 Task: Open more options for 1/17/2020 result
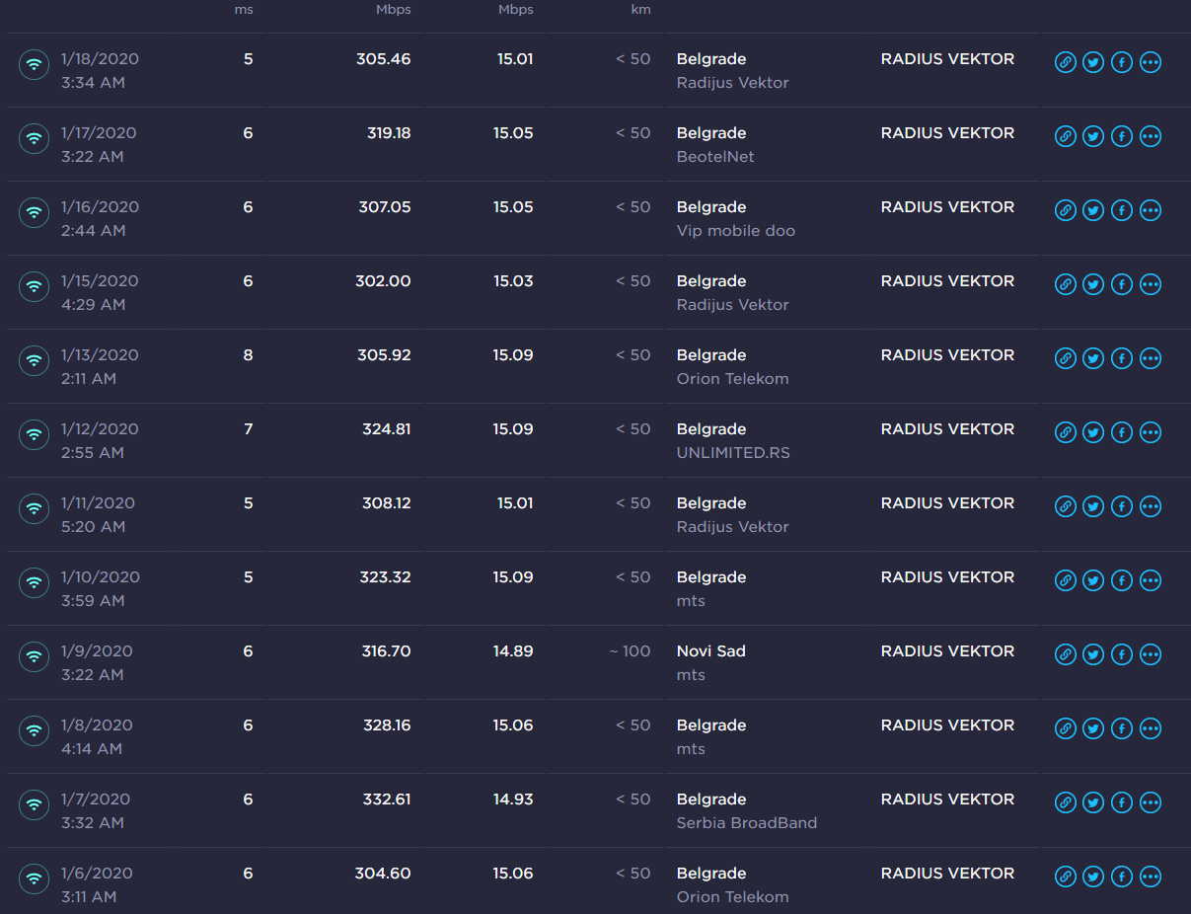click(1151, 136)
